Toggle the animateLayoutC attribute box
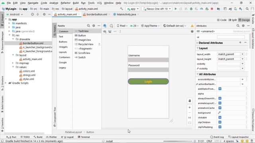This screenshot has width=255, height=143. tap(220, 103)
